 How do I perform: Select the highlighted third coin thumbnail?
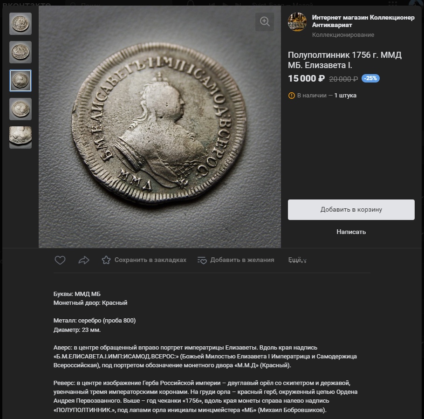tap(21, 81)
